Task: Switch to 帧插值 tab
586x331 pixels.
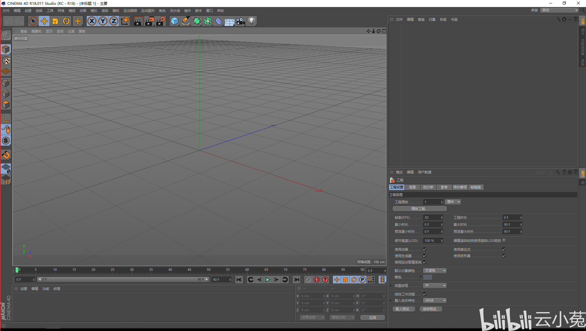Action: point(476,187)
